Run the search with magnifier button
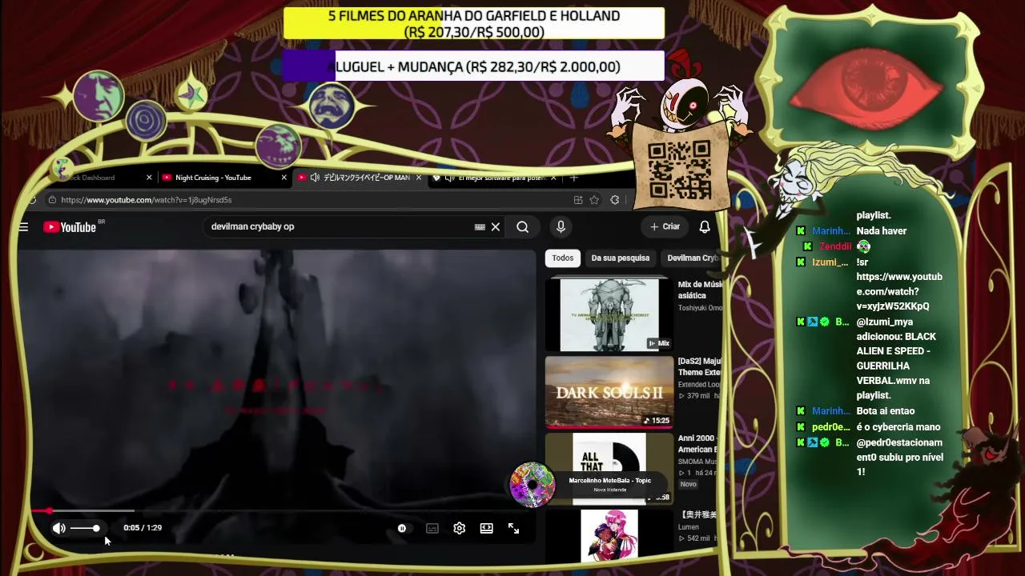 (522, 227)
